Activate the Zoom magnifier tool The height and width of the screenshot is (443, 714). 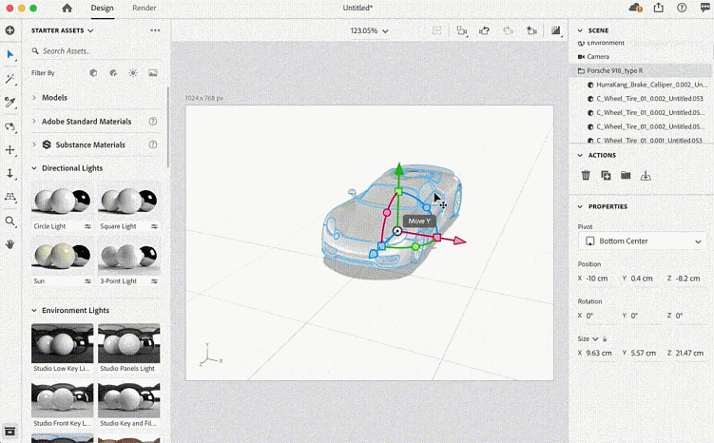click(x=10, y=221)
